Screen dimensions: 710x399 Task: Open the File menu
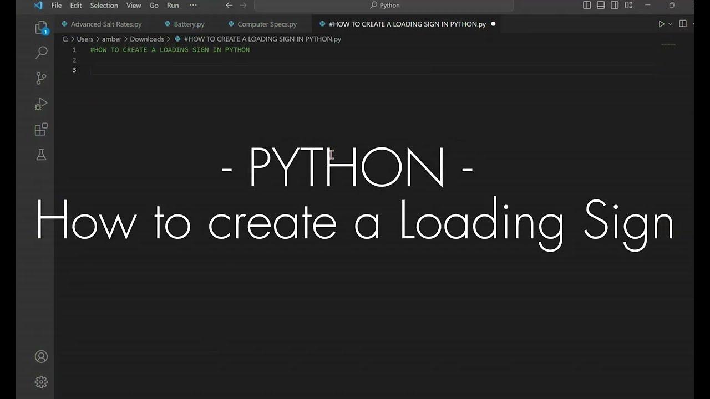click(57, 6)
